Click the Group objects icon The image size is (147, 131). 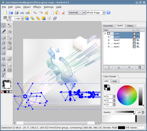[49, 18]
